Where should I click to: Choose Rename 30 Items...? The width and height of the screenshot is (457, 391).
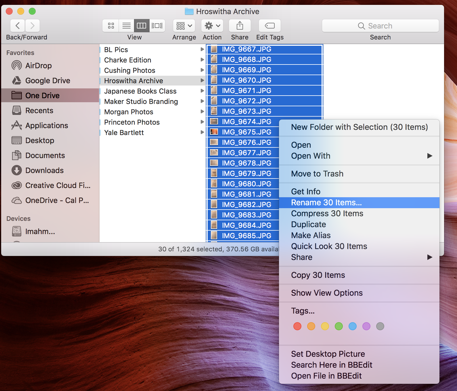[359, 202]
